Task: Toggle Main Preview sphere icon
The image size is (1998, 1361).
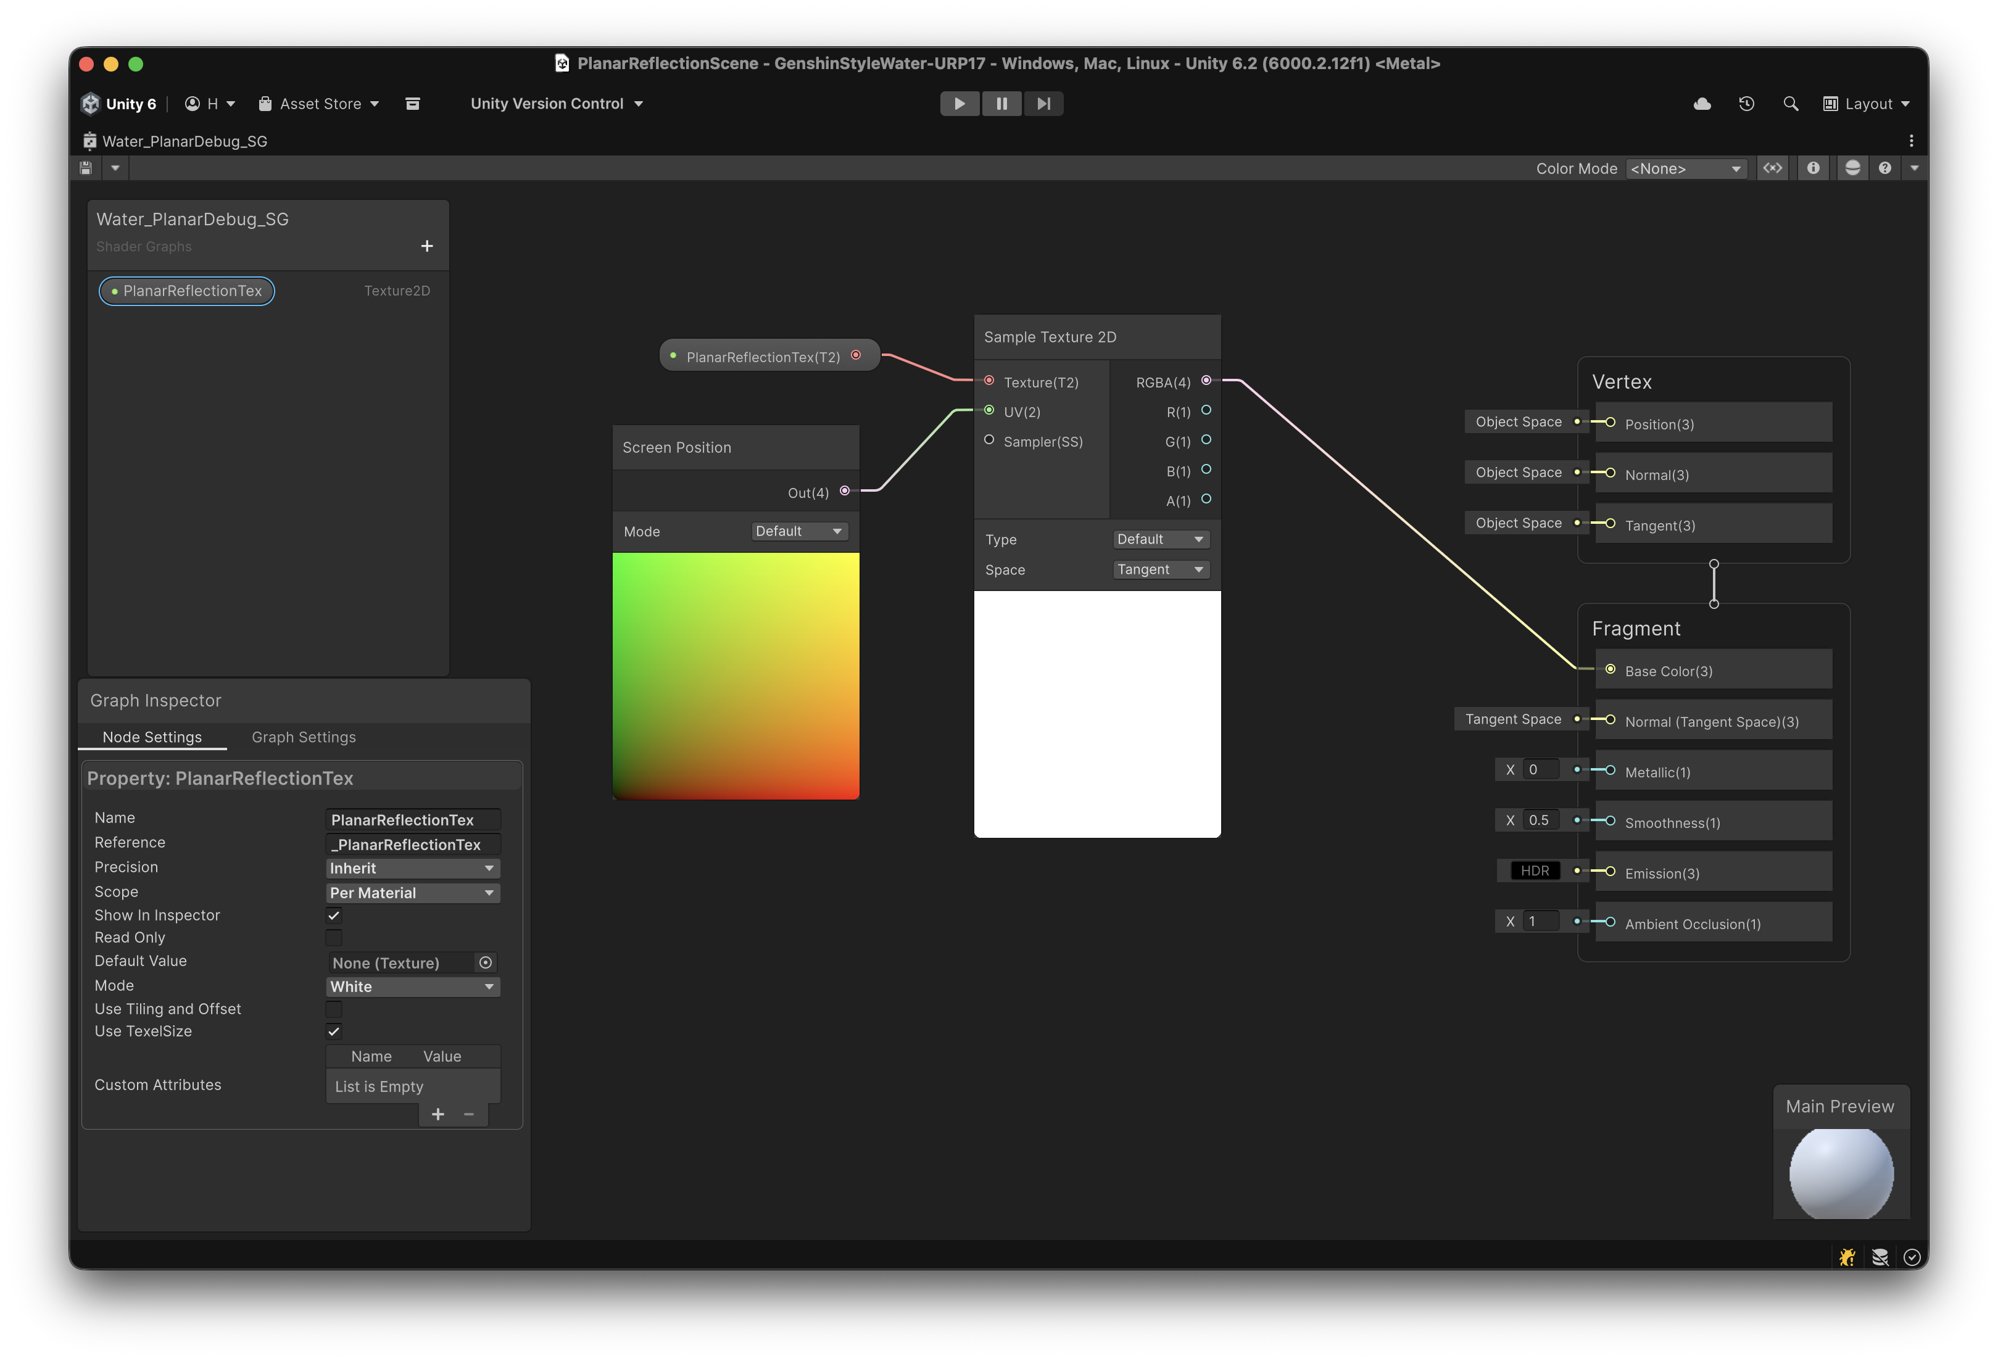Action: 1853,168
